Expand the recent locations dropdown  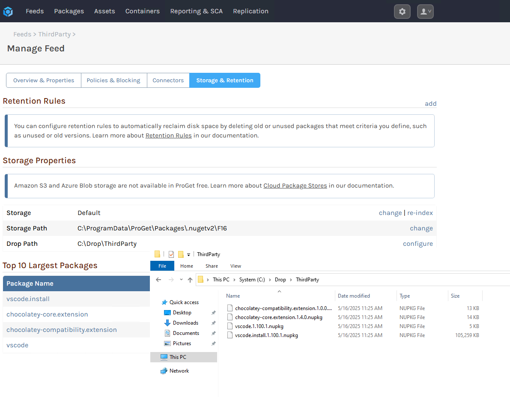[181, 280]
